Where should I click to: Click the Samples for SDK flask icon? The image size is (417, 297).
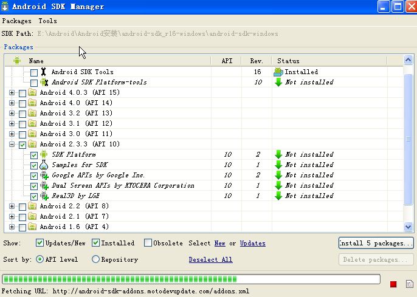[x=44, y=165]
